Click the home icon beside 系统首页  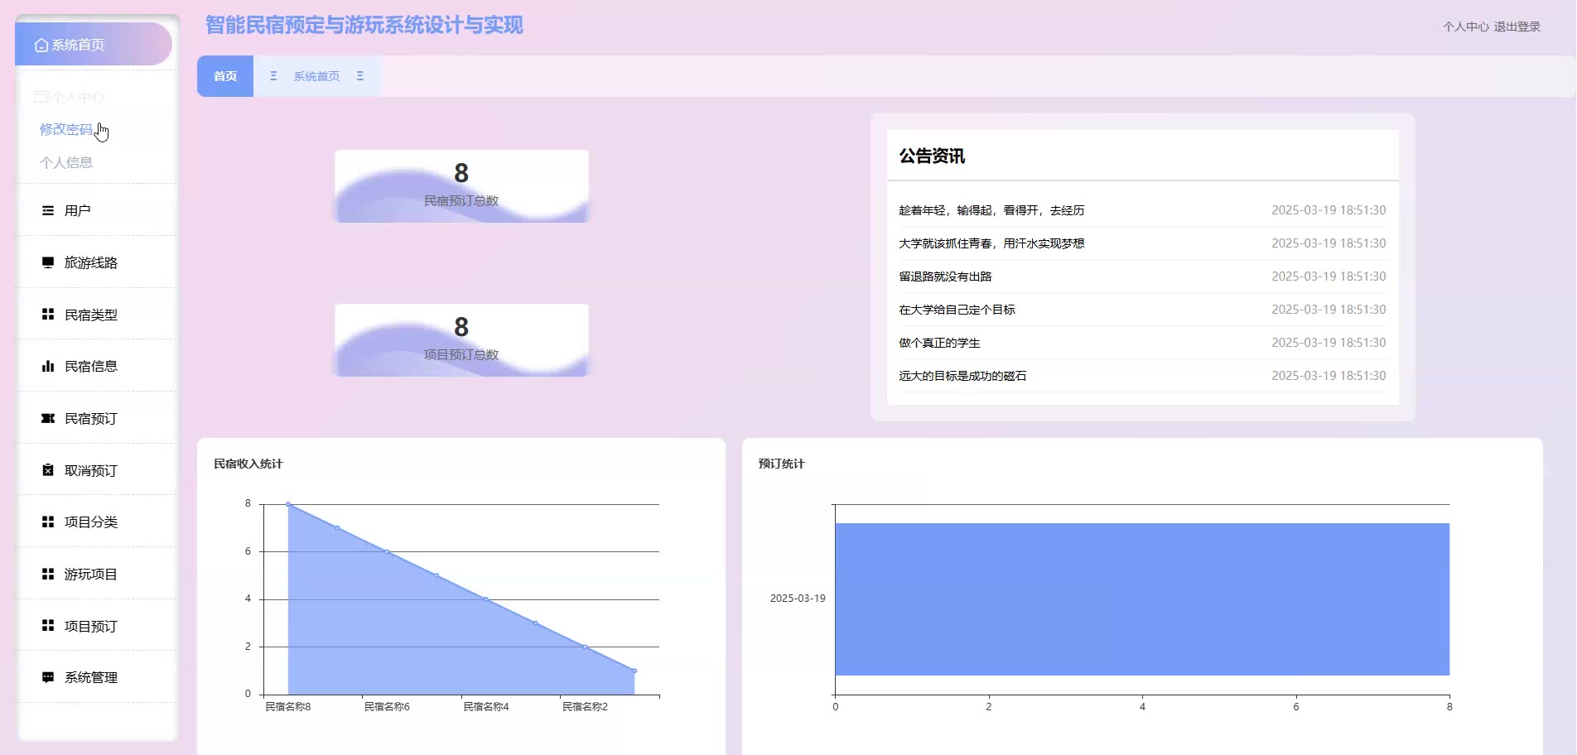[41, 45]
